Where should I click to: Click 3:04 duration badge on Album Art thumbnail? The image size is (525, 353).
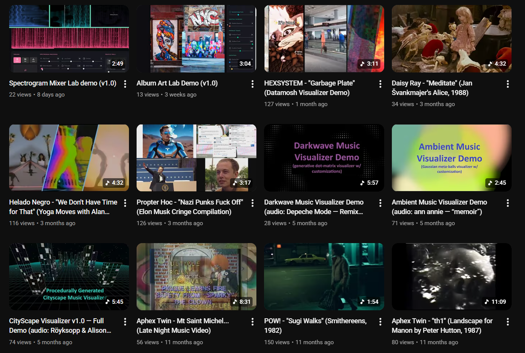pos(245,64)
